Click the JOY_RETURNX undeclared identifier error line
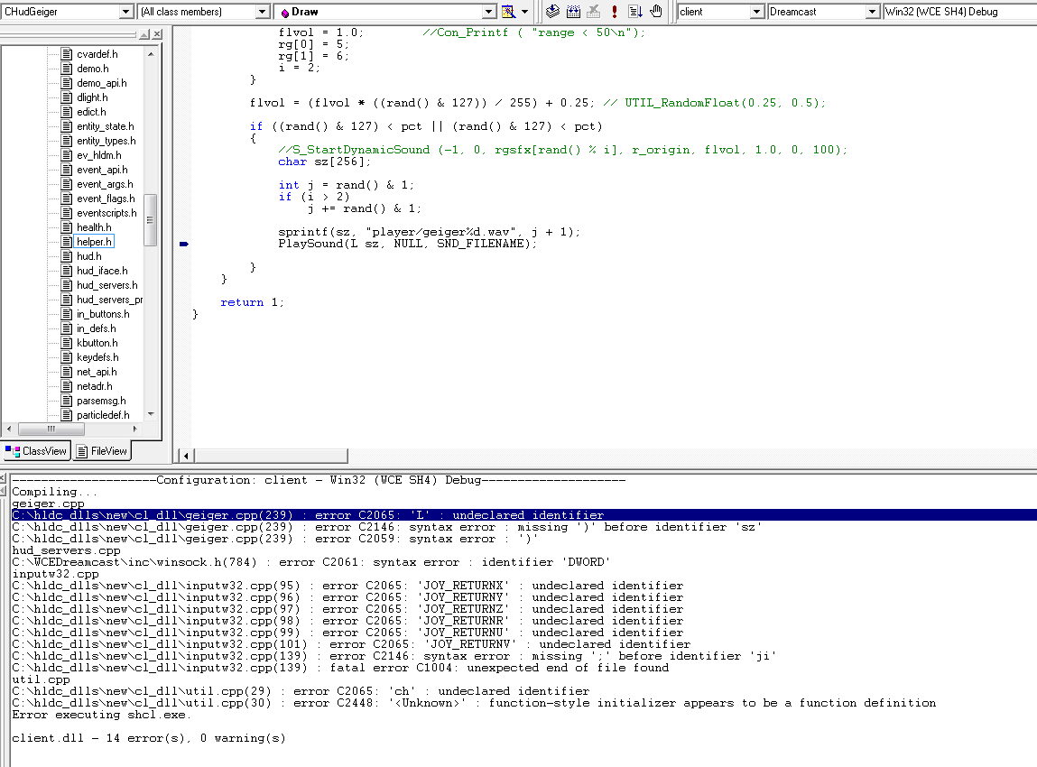Screen dimensions: 1037x767 click(347, 586)
